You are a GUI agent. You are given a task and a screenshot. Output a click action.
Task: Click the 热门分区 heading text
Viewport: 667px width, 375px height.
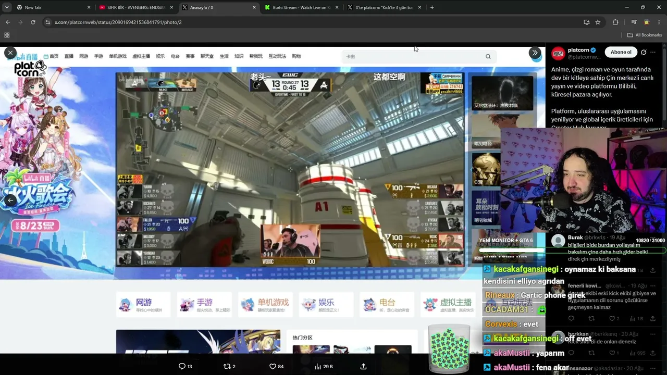(x=302, y=337)
